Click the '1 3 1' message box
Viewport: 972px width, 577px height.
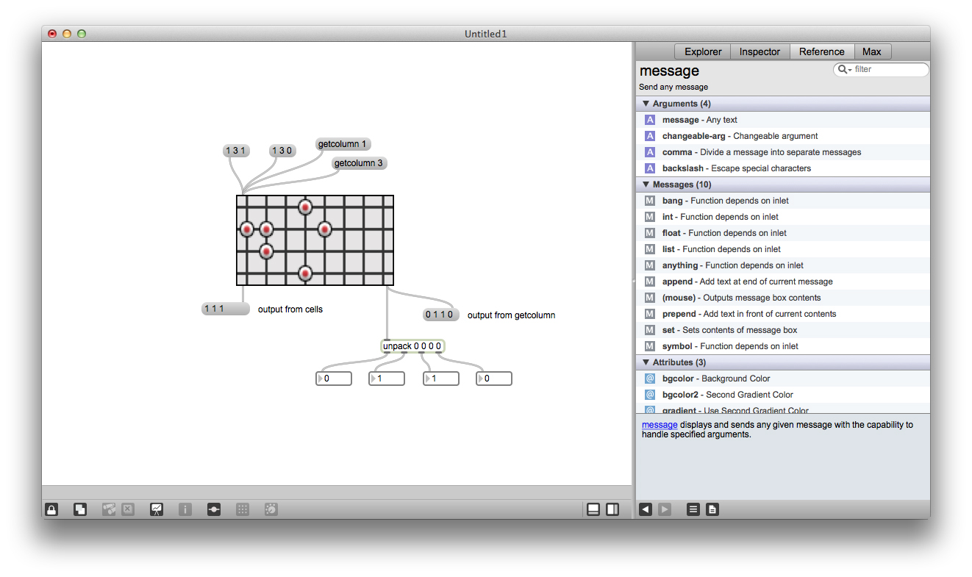(237, 151)
